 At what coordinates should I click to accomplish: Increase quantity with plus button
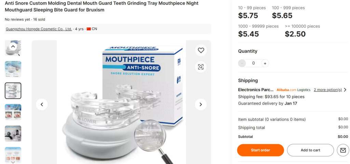[x=265, y=63]
